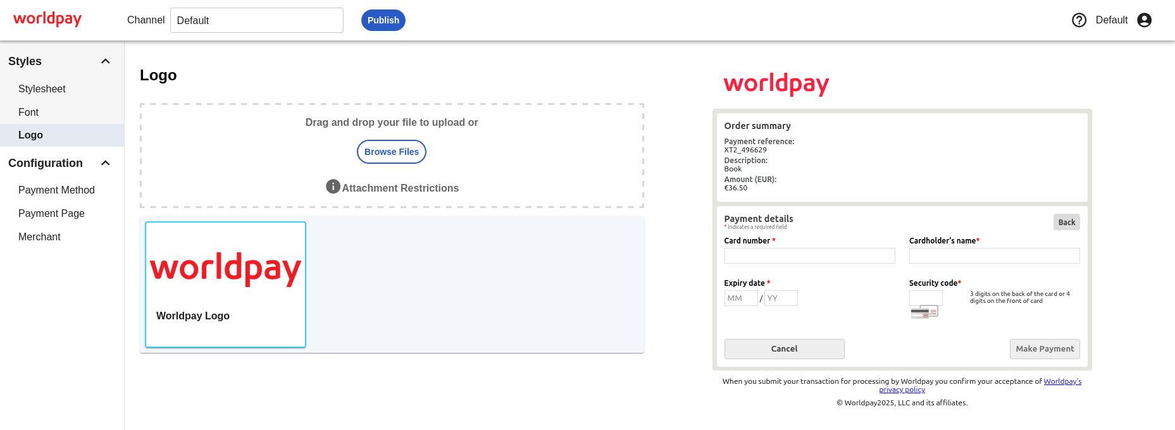This screenshot has width=1175, height=430.
Task: Click the Order summary heading
Action: (x=757, y=126)
